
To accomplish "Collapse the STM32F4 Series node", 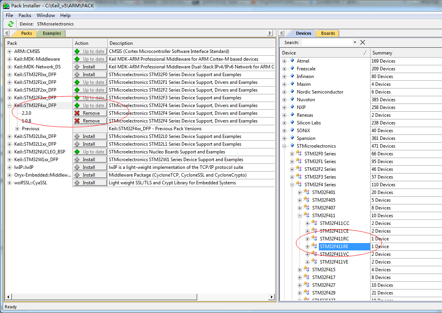I will pos(292,185).
